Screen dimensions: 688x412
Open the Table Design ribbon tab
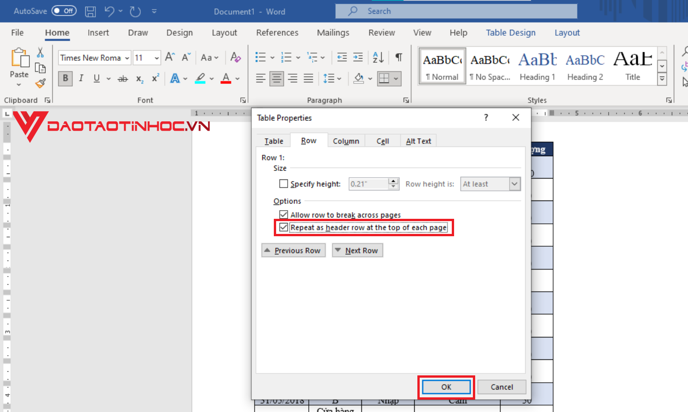click(510, 33)
